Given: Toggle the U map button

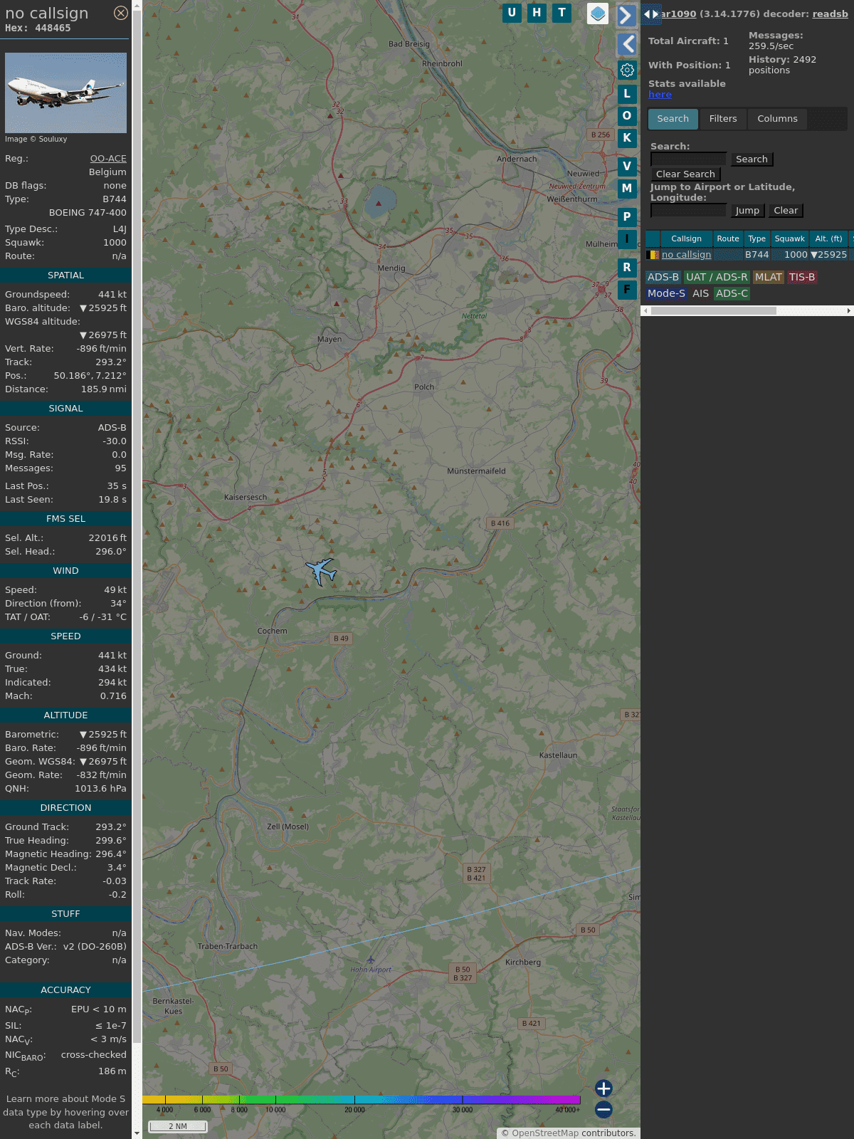Looking at the screenshot, I should (512, 13).
